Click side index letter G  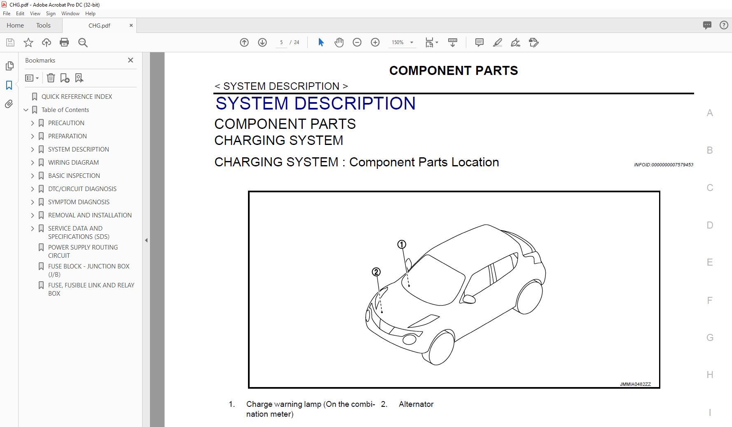point(710,338)
